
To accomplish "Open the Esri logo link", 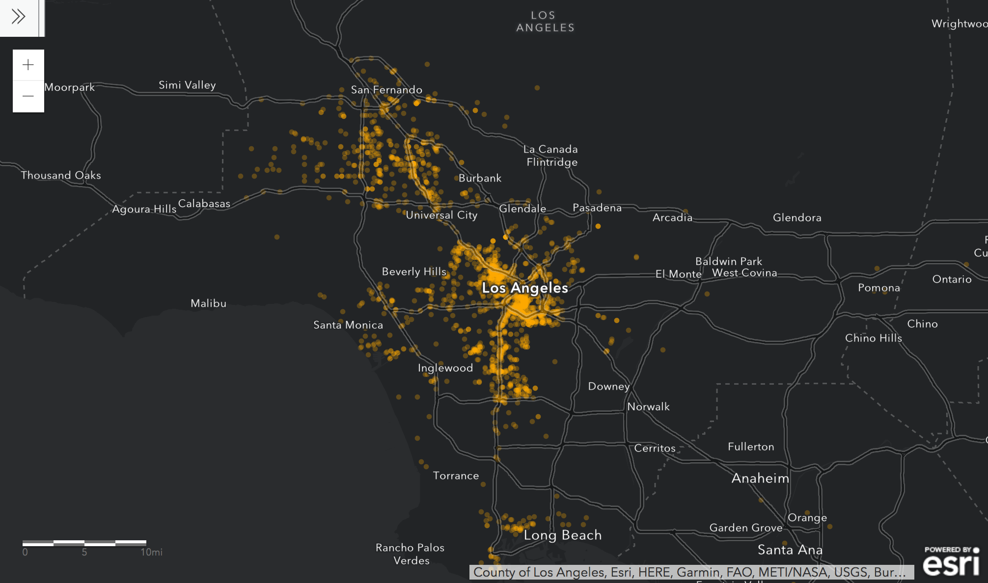I will pyautogui.click(x=951, y=561).
